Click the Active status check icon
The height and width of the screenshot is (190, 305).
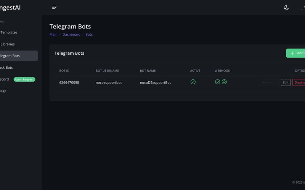click(193, 82)
